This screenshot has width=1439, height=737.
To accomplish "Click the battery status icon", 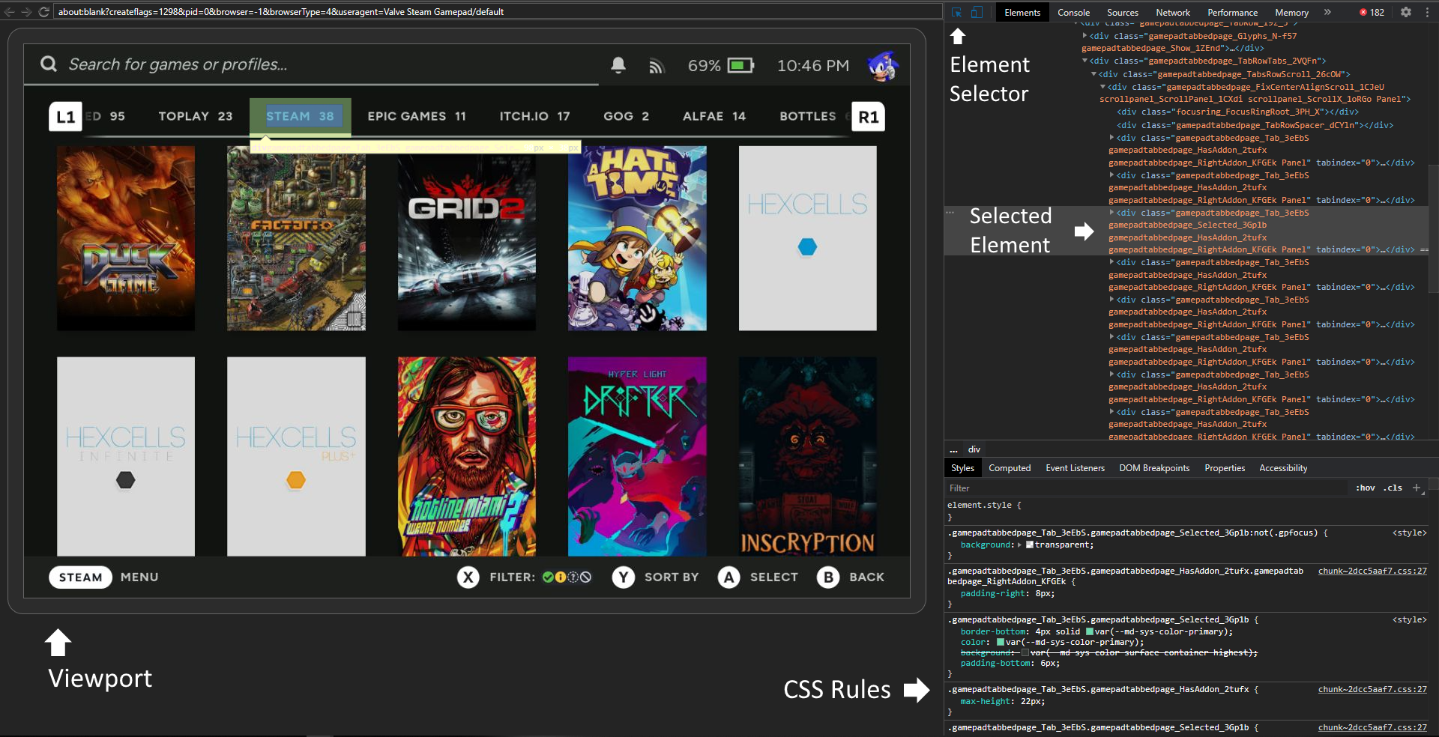I will click(x=740, y=66).
